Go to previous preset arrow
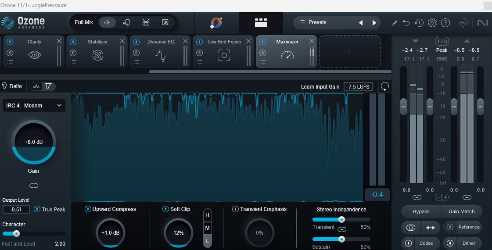This screenshot has width=492, height=250. (361, 22)
